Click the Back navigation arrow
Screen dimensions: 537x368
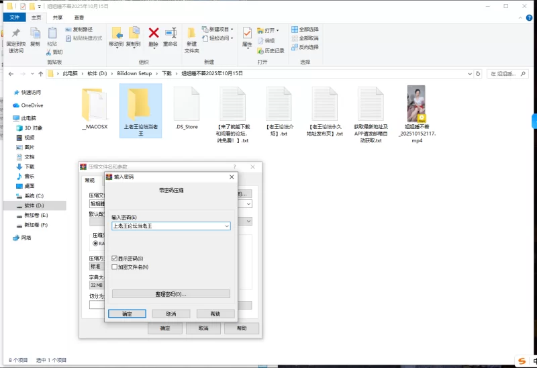(11, 74)
